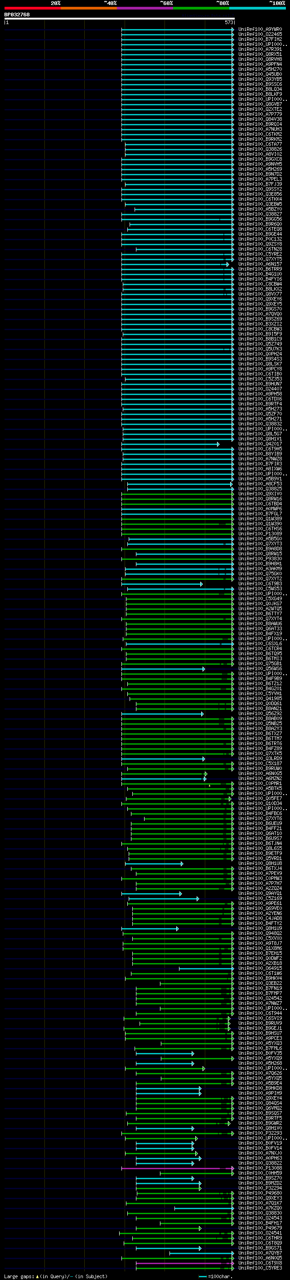Select hit label UniRef100_B7FJ39

(260, 184)
